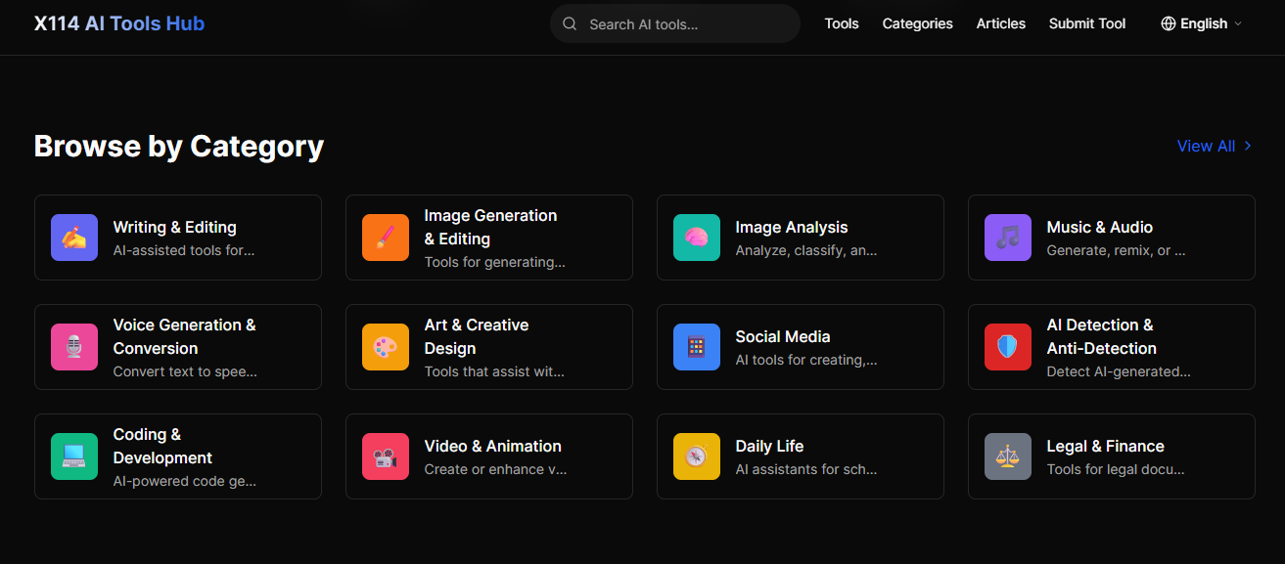Open the Video & Animation title
This screenshot has height=564, width=1285.
tap(492, 446)
